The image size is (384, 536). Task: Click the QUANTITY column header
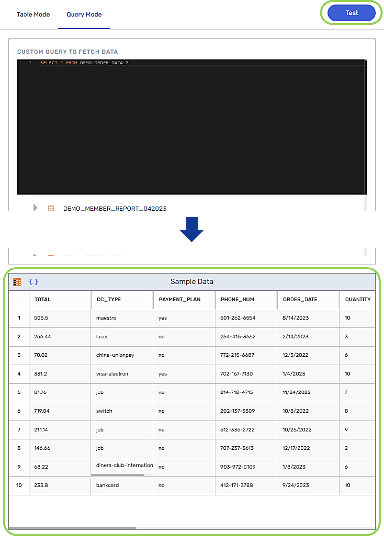click(x=358, y=299)
